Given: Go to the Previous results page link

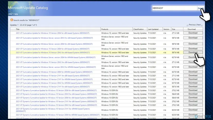Looking at the screenshot, I should pyautogui.click(x=192, y=25).
